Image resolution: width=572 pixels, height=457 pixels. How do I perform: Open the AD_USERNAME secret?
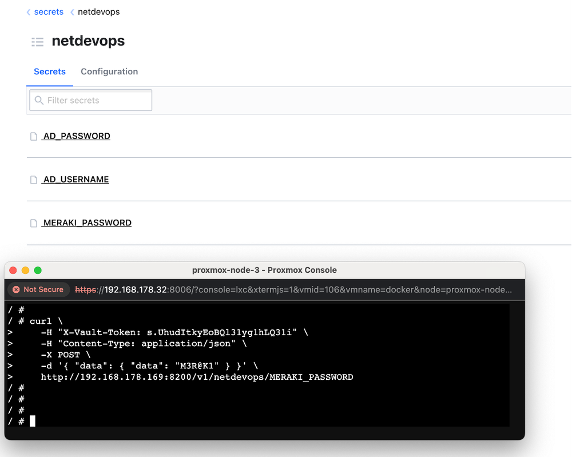point(76,179)
